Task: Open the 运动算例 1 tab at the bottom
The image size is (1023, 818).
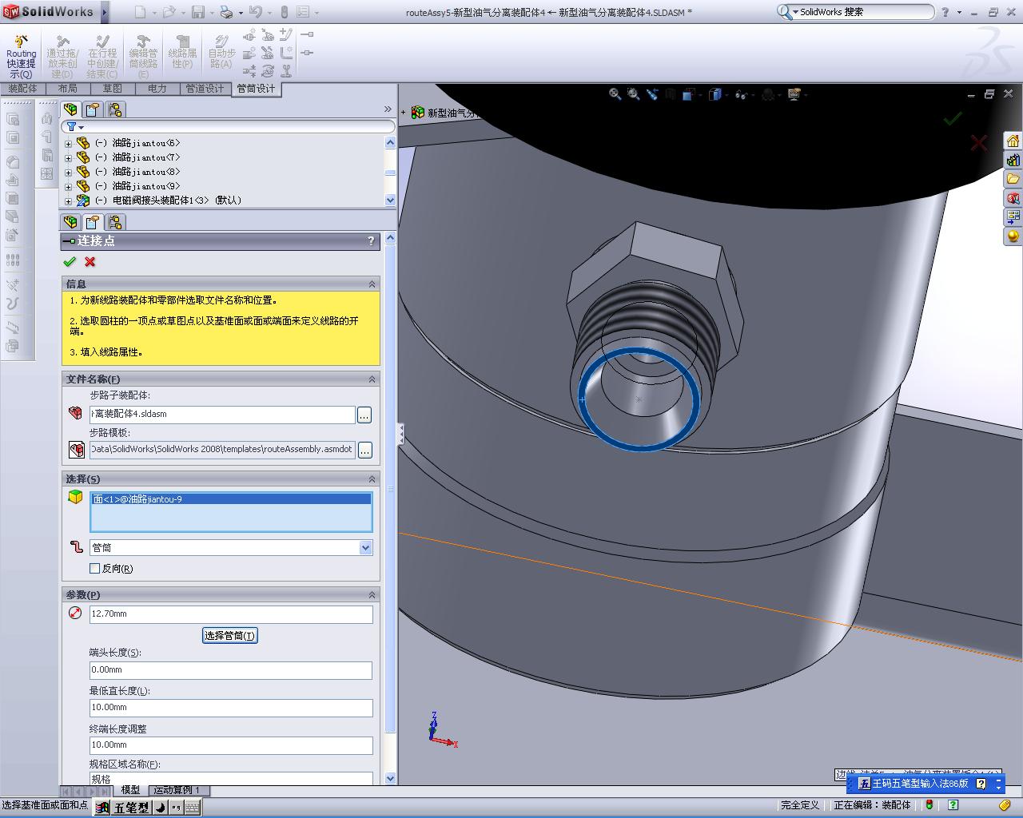Action: 177,790
